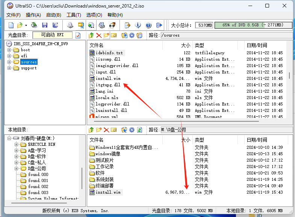Click the 可启动 EFI boot label
This screenshot has height=217, width=295.
point(53,35)
